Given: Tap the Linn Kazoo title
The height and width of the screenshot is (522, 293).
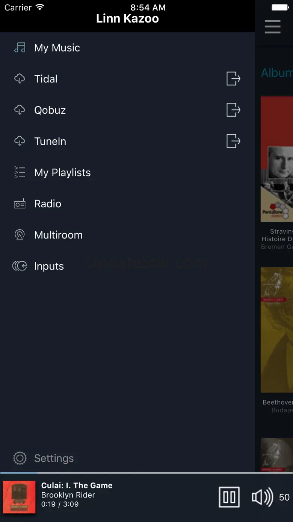Looking at the screenshot, I should [x=127, y=19].
